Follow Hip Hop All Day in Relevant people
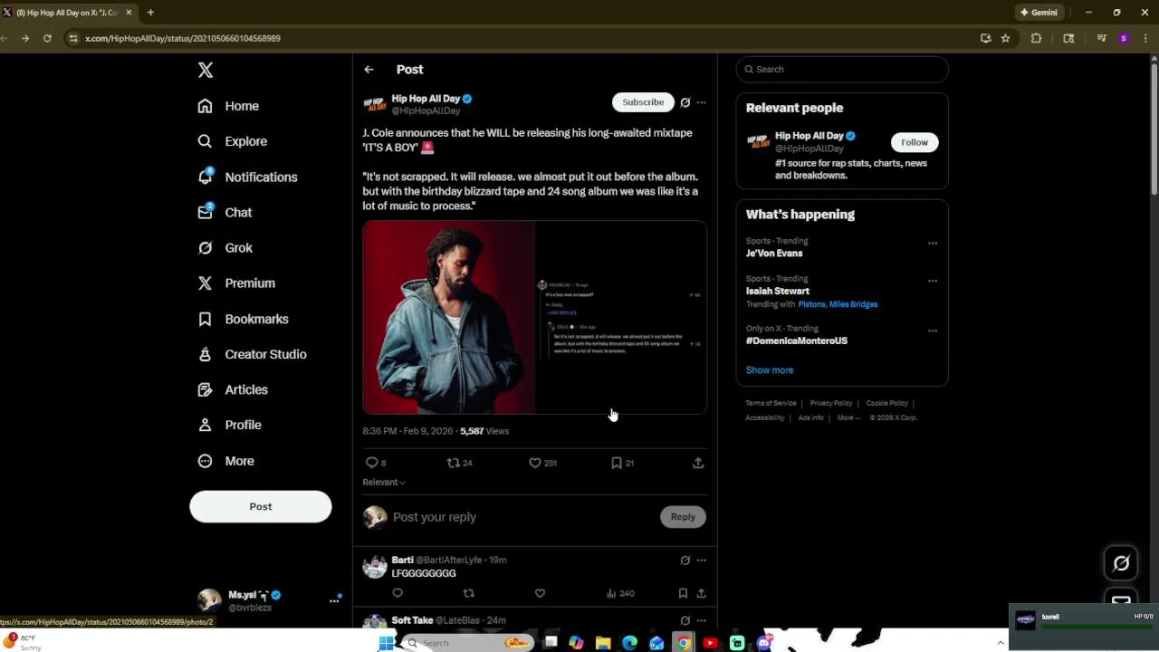 [915, 142]
